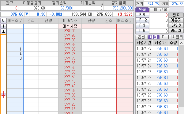Viewport: 184px width, 114px height.
Task: Click the up-arrow scroll to top button
Action: click(x=3, y=26)
